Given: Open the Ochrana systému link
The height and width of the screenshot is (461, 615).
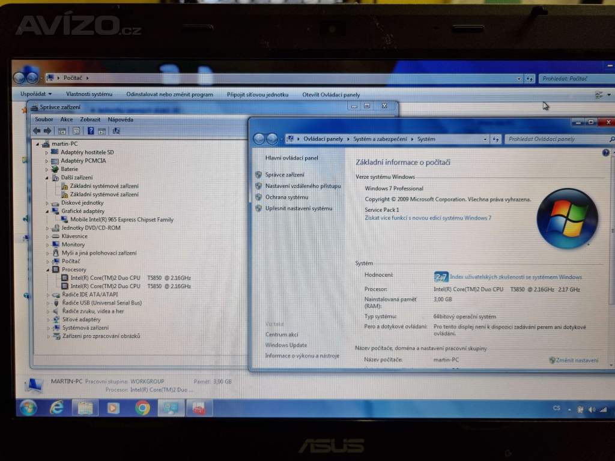Looking at the screenshot, I should click(x=286, y=197).
